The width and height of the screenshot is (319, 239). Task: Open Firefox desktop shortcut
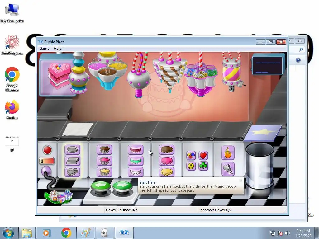(12, 110)
